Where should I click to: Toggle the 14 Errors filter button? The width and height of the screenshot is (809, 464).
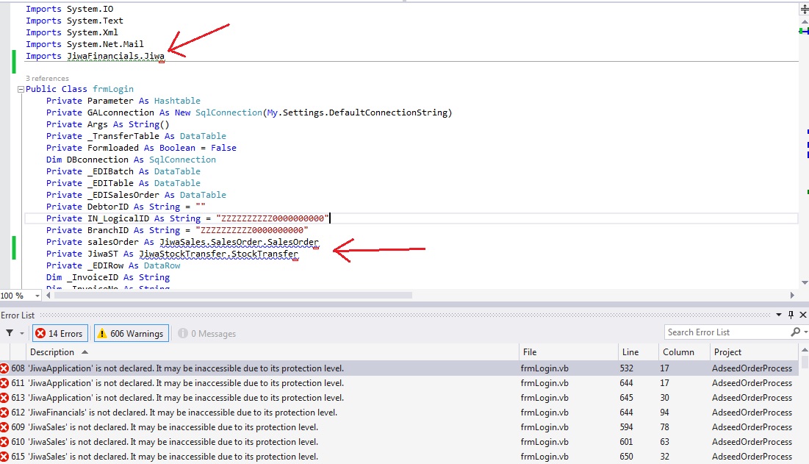click(x=60, y=333)
